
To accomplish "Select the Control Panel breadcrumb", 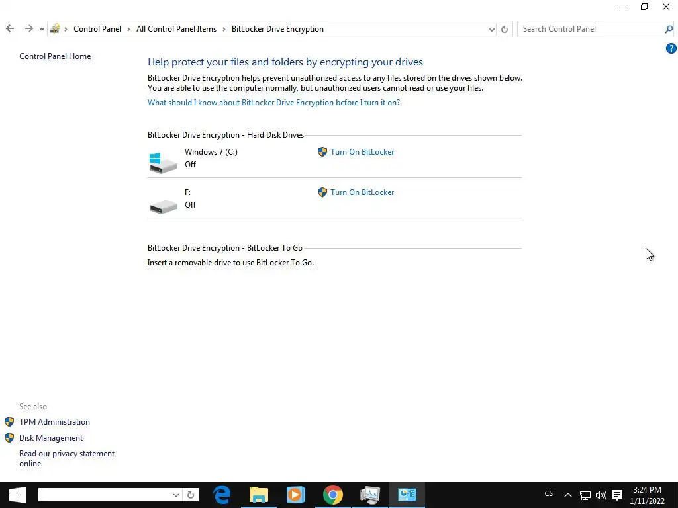I will coord(97,29).
